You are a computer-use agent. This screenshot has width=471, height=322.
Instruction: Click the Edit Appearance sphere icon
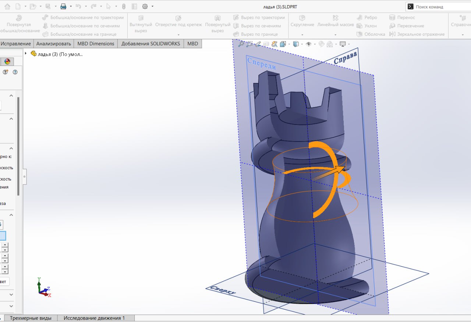321,44
